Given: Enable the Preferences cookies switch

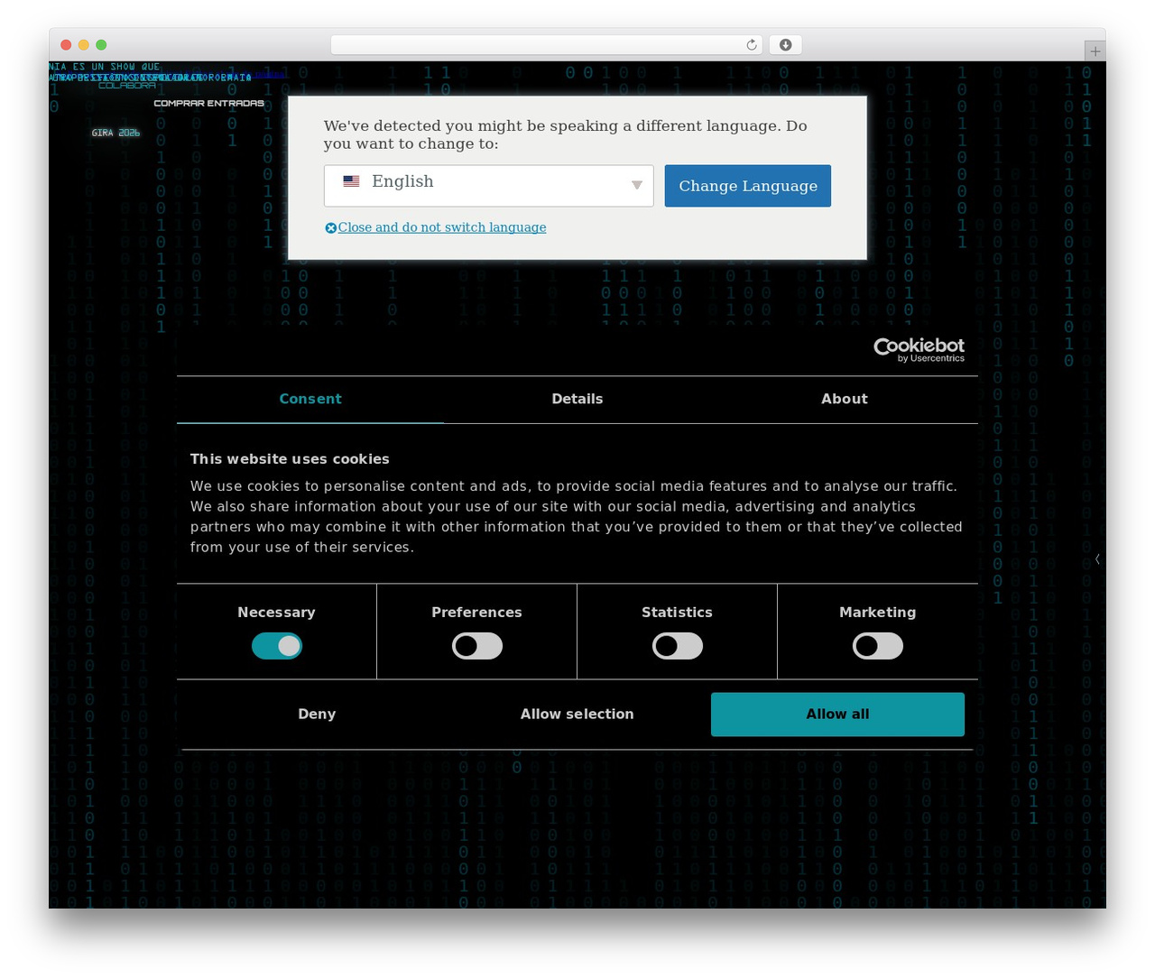Looking at the screenshot, I should click(x=477, y=646).
